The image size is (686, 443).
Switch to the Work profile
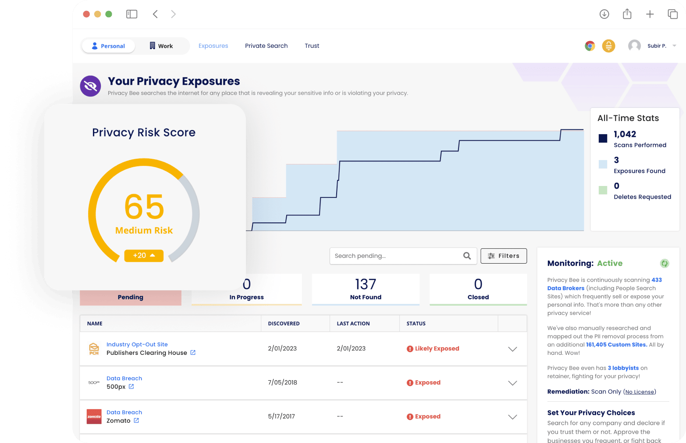(x=161, y=46)
